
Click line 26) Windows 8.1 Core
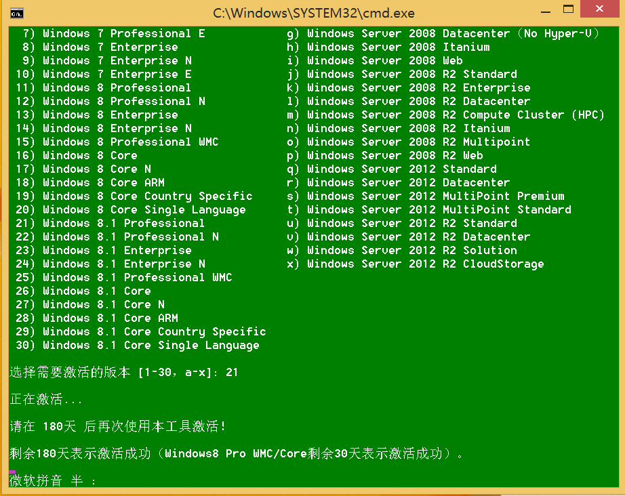(83, 291)
